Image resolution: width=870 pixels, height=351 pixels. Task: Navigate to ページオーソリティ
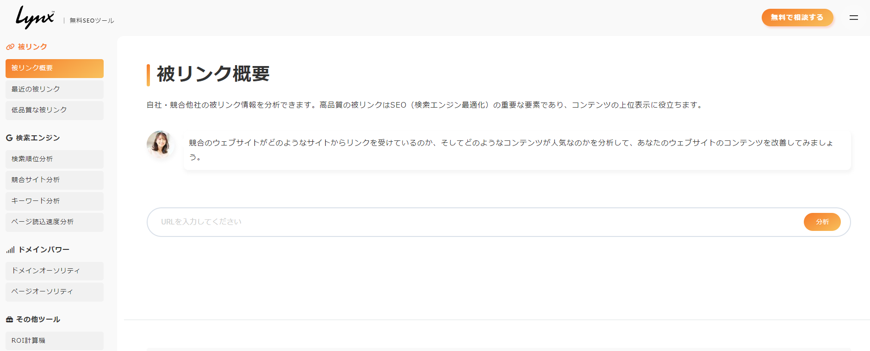tap(55, 292)
